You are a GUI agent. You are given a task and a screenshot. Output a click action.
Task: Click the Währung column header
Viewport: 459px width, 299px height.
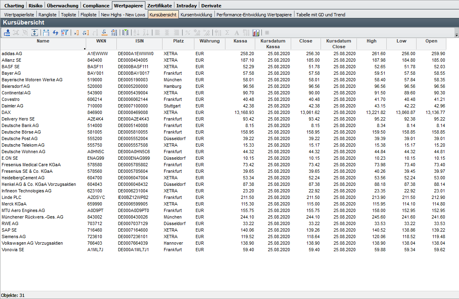click(209, 41)
